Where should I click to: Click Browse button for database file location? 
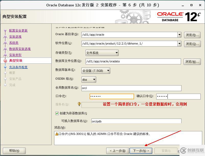pyautogui.click(x=192, y=62)
